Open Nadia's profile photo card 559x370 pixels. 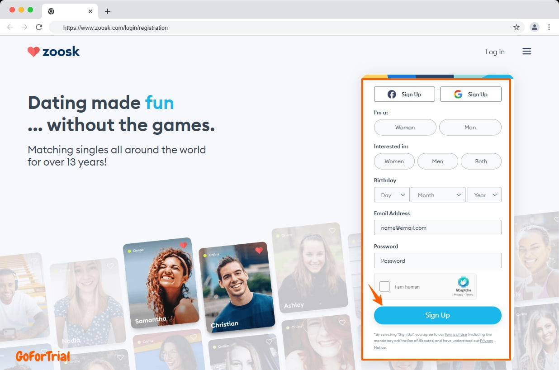click(x=87, y=302)
